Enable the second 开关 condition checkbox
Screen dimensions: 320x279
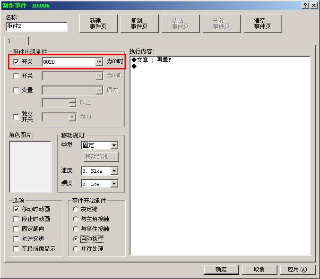[x=16, y=76]
